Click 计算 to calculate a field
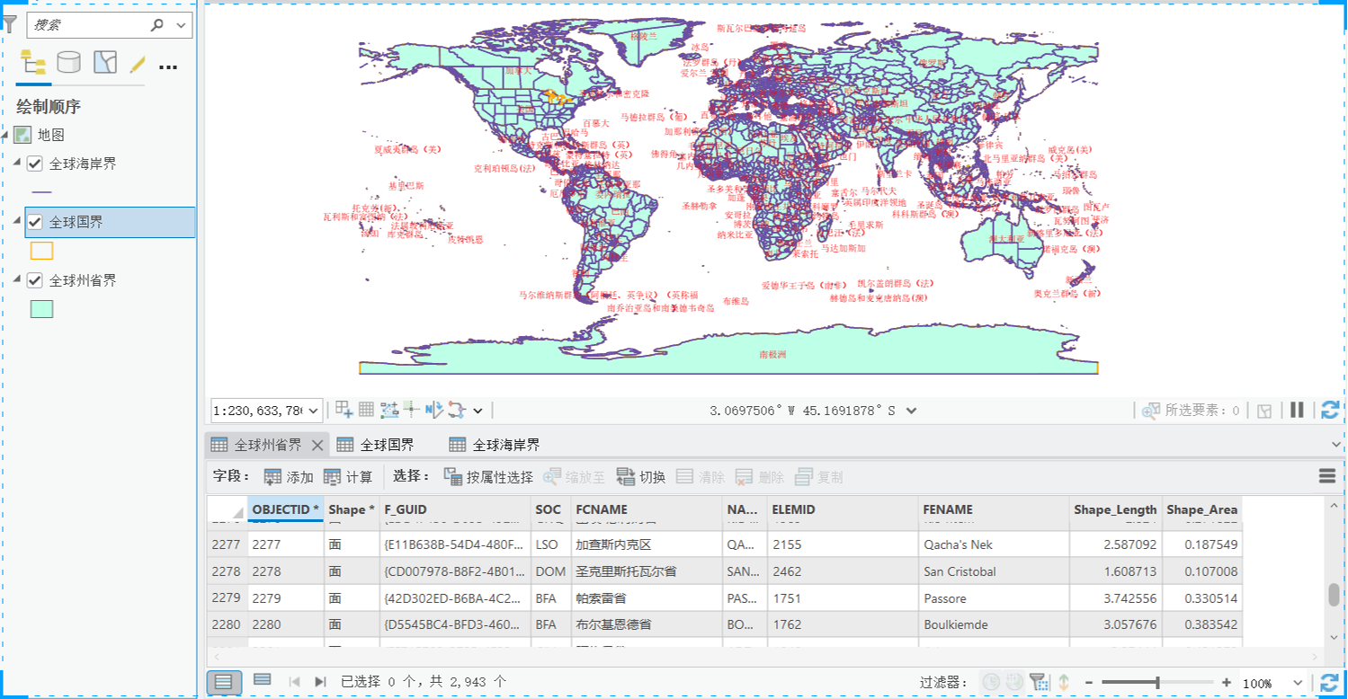The height and width of the screenshot is (699, 1348). [348, 477]
